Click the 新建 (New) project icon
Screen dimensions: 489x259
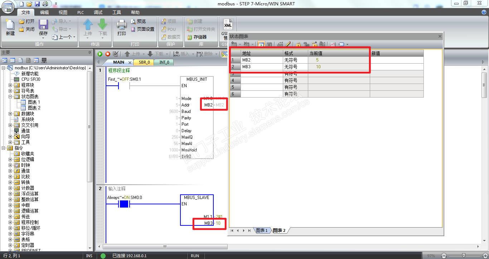10,25
